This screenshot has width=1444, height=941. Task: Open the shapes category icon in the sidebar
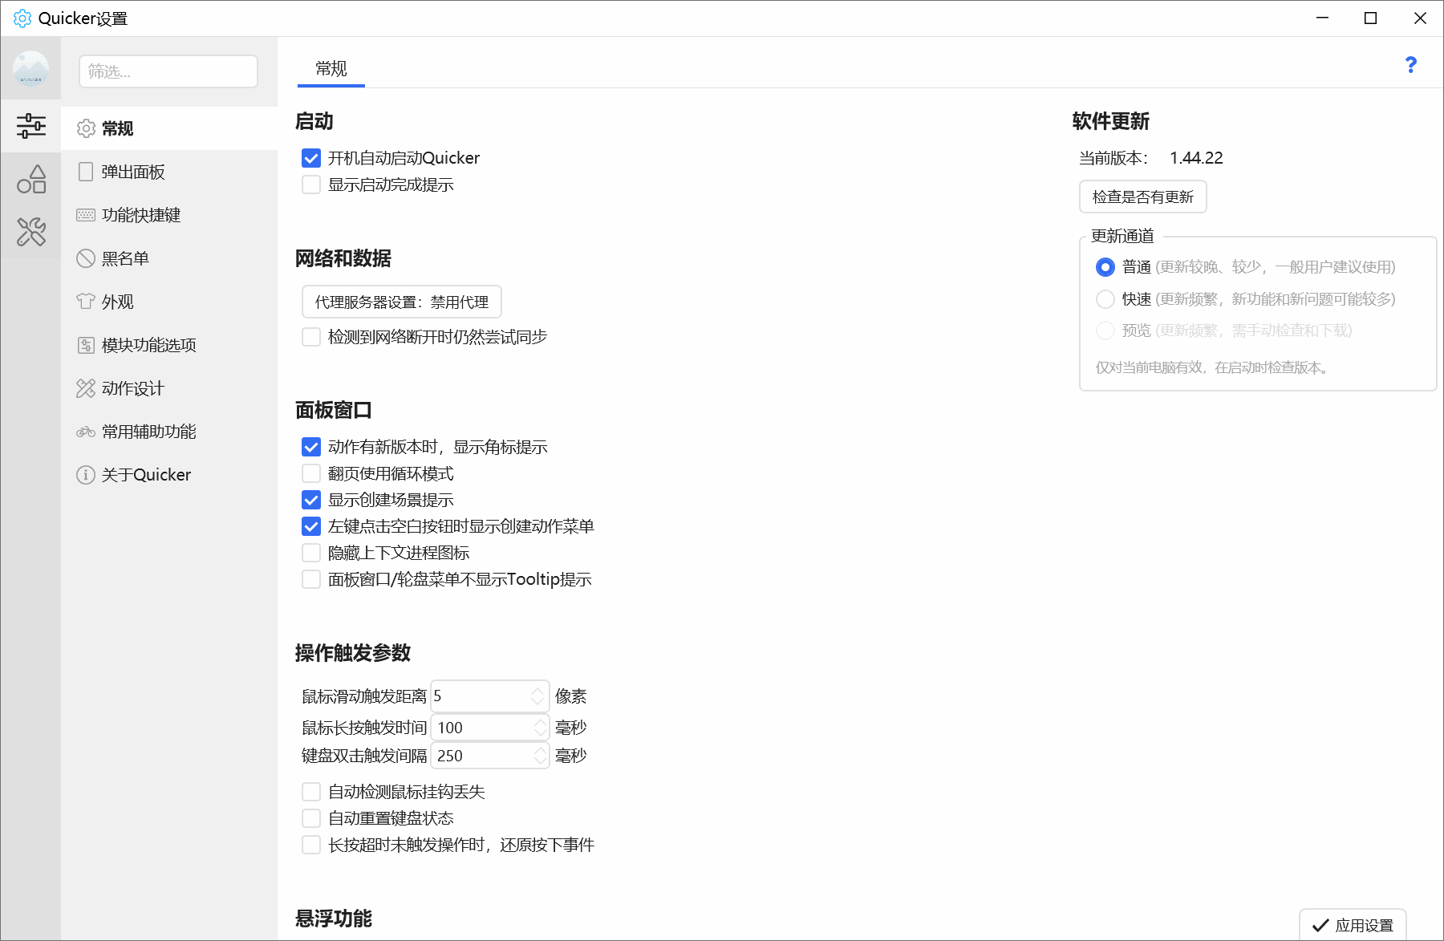(x=30, y=179)
